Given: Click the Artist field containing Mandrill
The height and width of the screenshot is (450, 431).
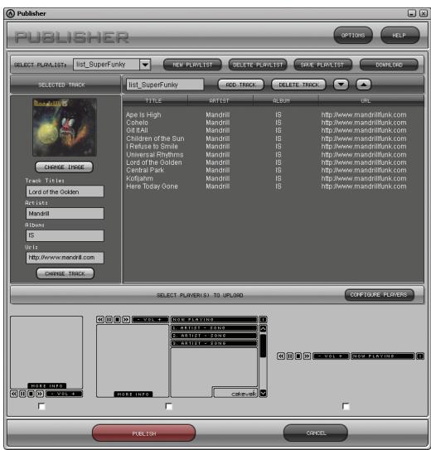Looking at the screenshot, I should 65,214.
